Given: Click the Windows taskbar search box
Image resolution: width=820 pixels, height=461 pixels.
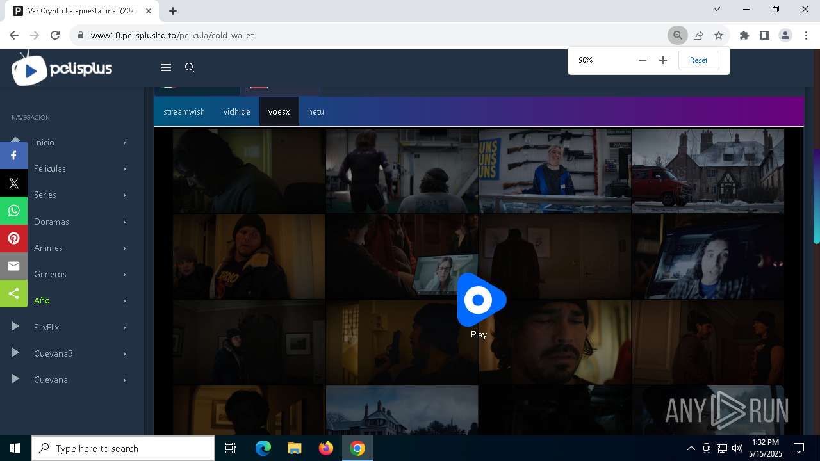Looking at the screenshot, I should (x=123, y=448).
